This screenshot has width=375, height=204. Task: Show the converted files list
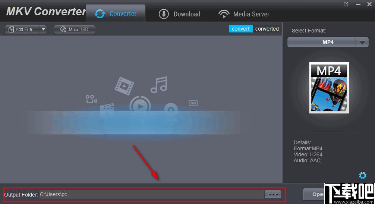coord(267,29)
